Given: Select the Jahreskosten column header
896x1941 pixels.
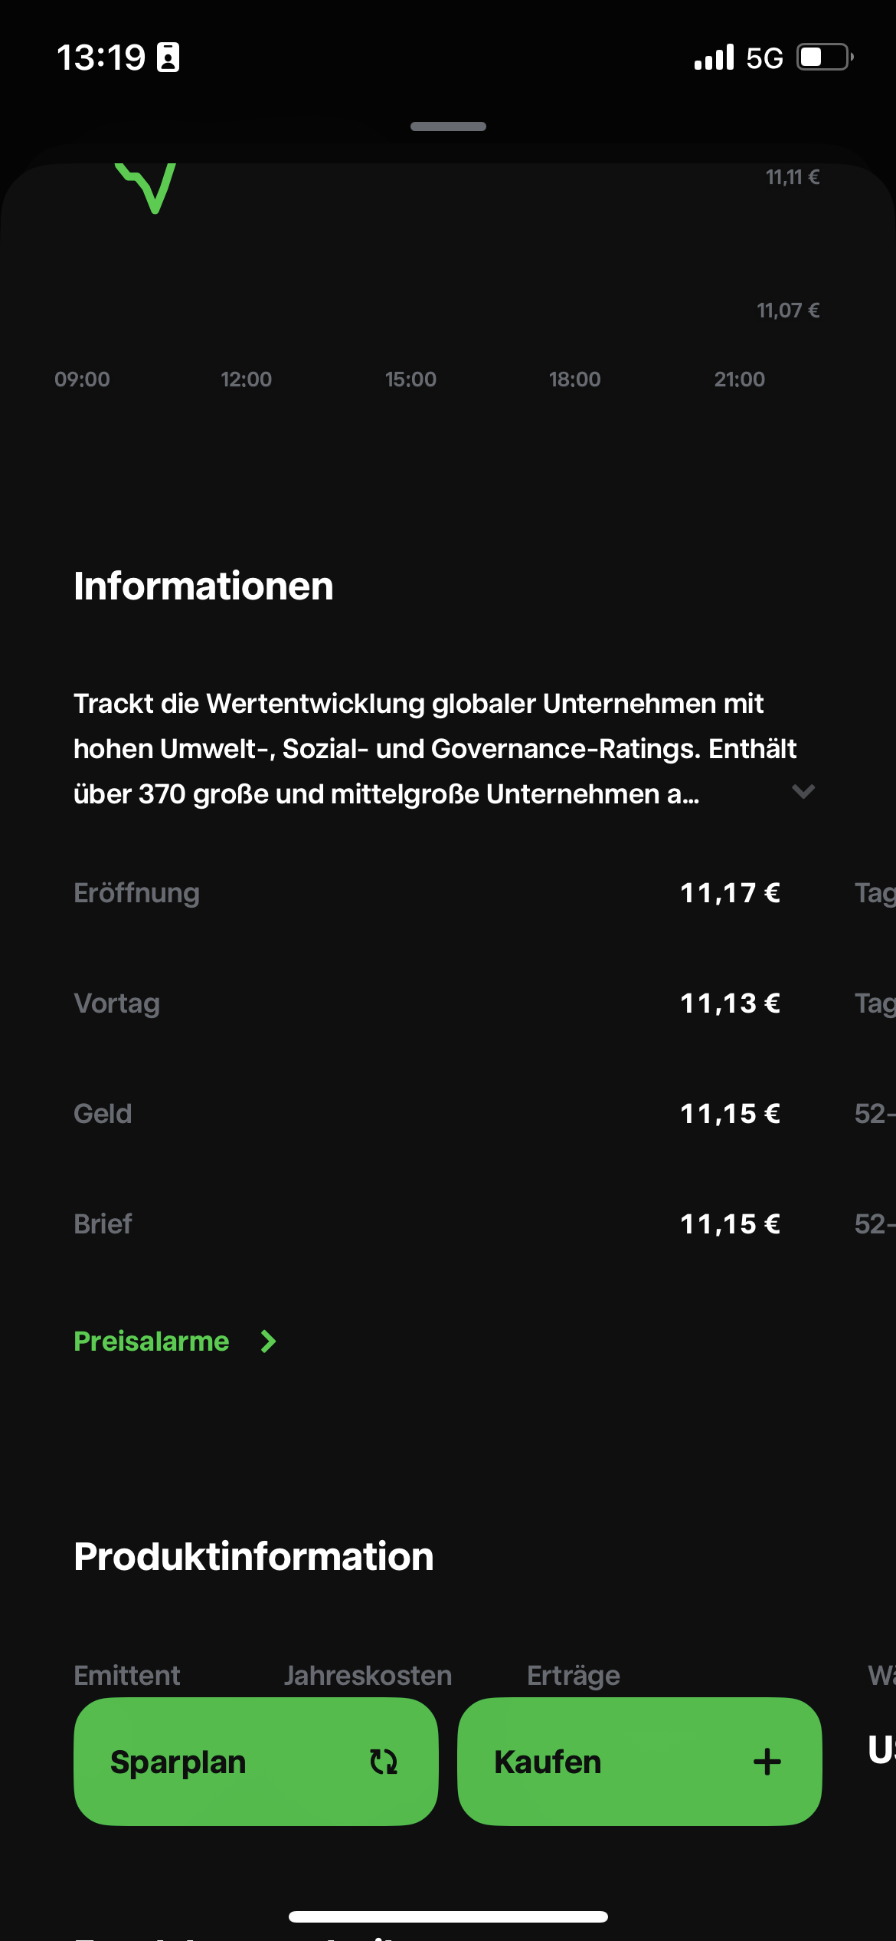Looking at the screenshot, I should coord(368,1676).
